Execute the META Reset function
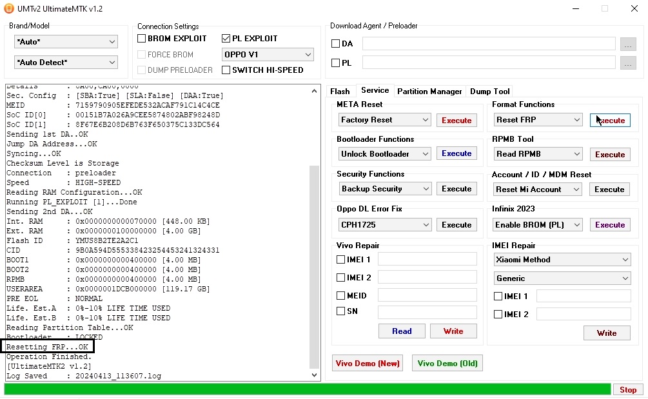 coord(457,120)
